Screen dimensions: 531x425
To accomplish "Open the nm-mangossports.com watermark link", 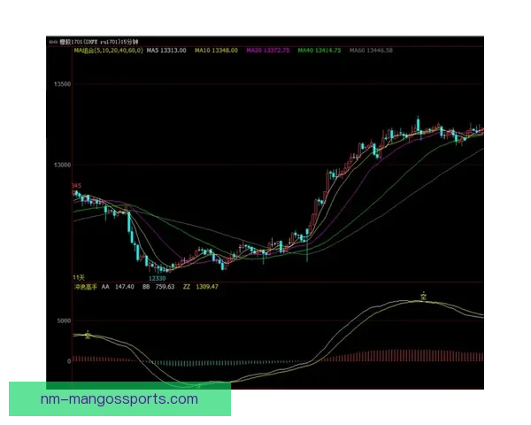I will click(119, 399).
